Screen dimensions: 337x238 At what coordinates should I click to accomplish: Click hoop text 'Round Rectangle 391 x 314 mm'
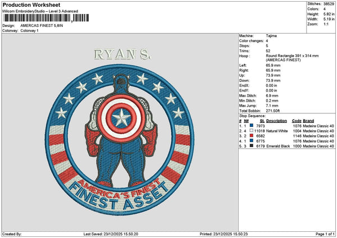point(292,56)
